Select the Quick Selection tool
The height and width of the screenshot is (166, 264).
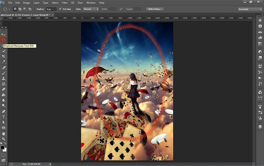click(4, 51)
